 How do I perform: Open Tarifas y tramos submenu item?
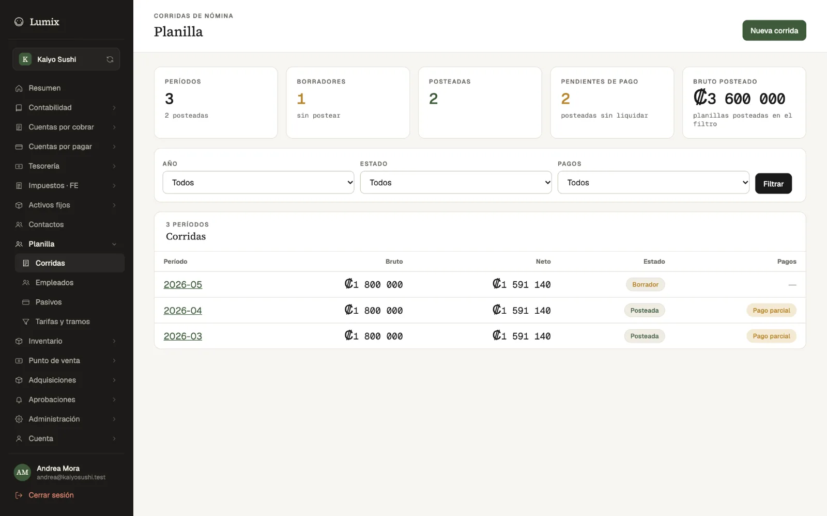[70, 322]
